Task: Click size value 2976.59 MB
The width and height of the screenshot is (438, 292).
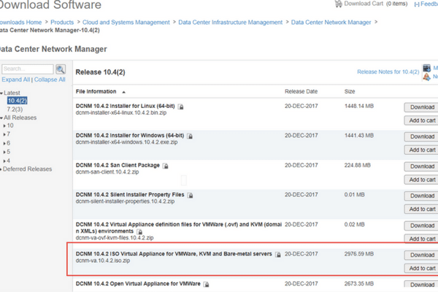Action: point(358,254)
